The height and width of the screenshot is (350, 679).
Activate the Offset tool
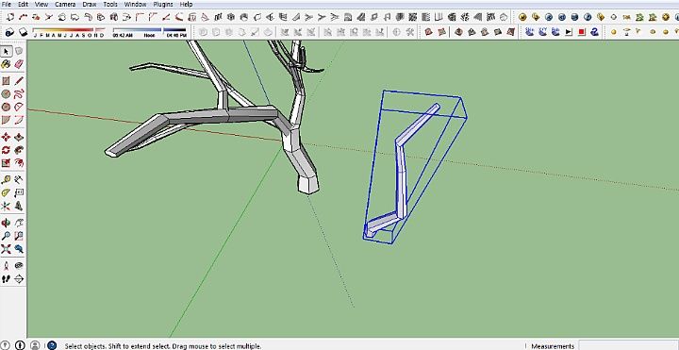point(19,163)
